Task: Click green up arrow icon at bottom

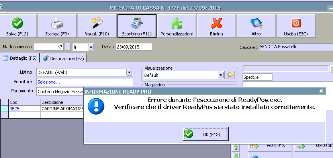Action: click(236, 147)
